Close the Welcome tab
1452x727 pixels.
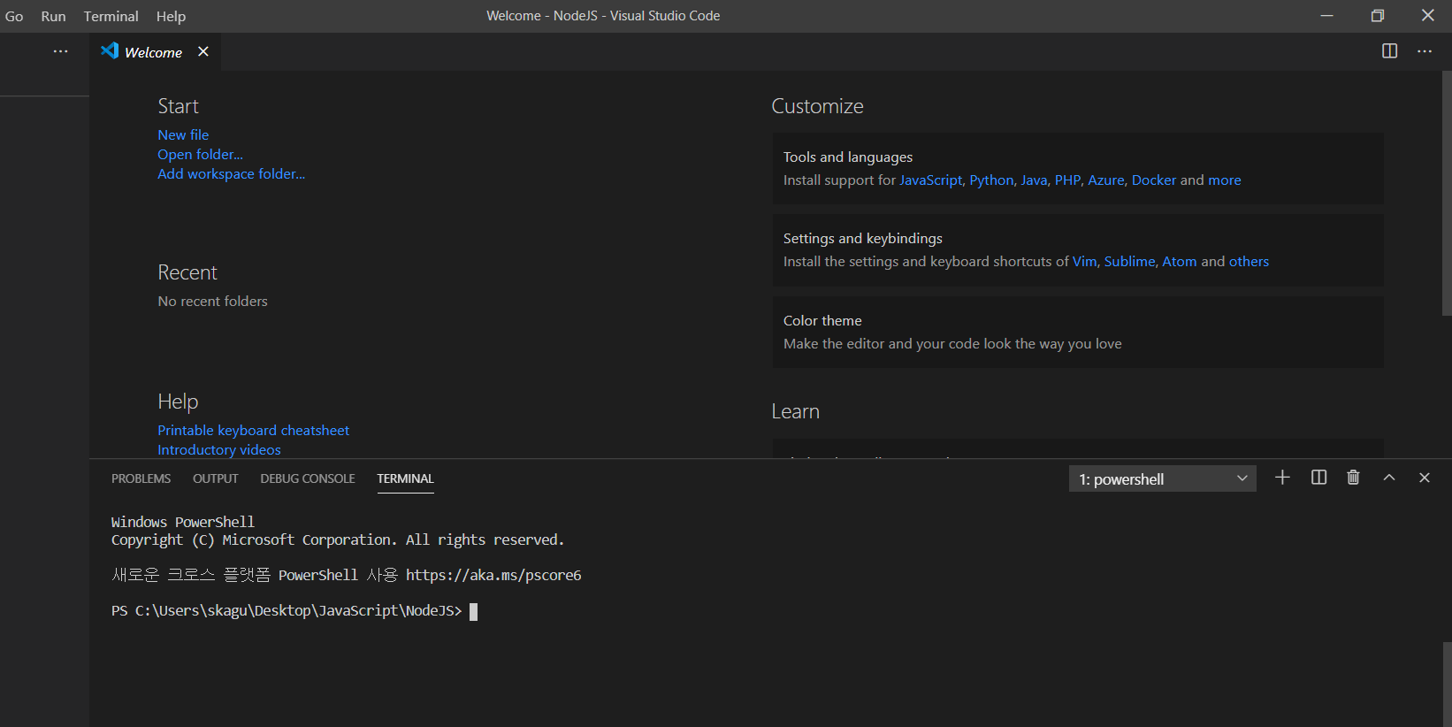pyautogui.click(x=203, y=51)
